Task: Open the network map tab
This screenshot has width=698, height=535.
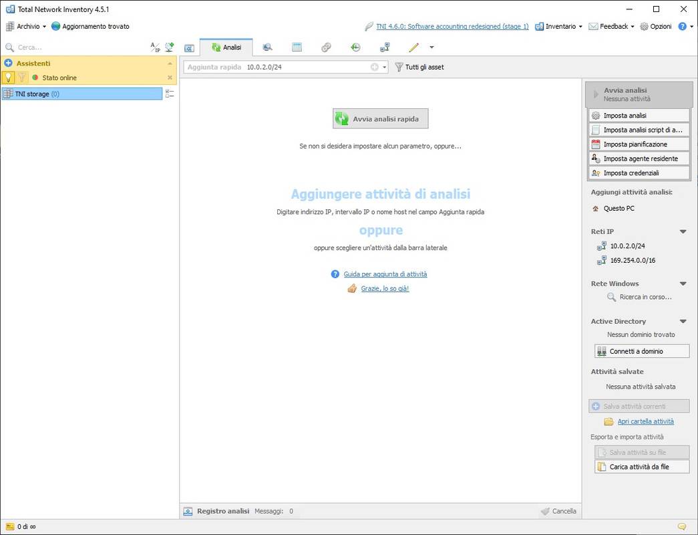Action: pos(385,47)
